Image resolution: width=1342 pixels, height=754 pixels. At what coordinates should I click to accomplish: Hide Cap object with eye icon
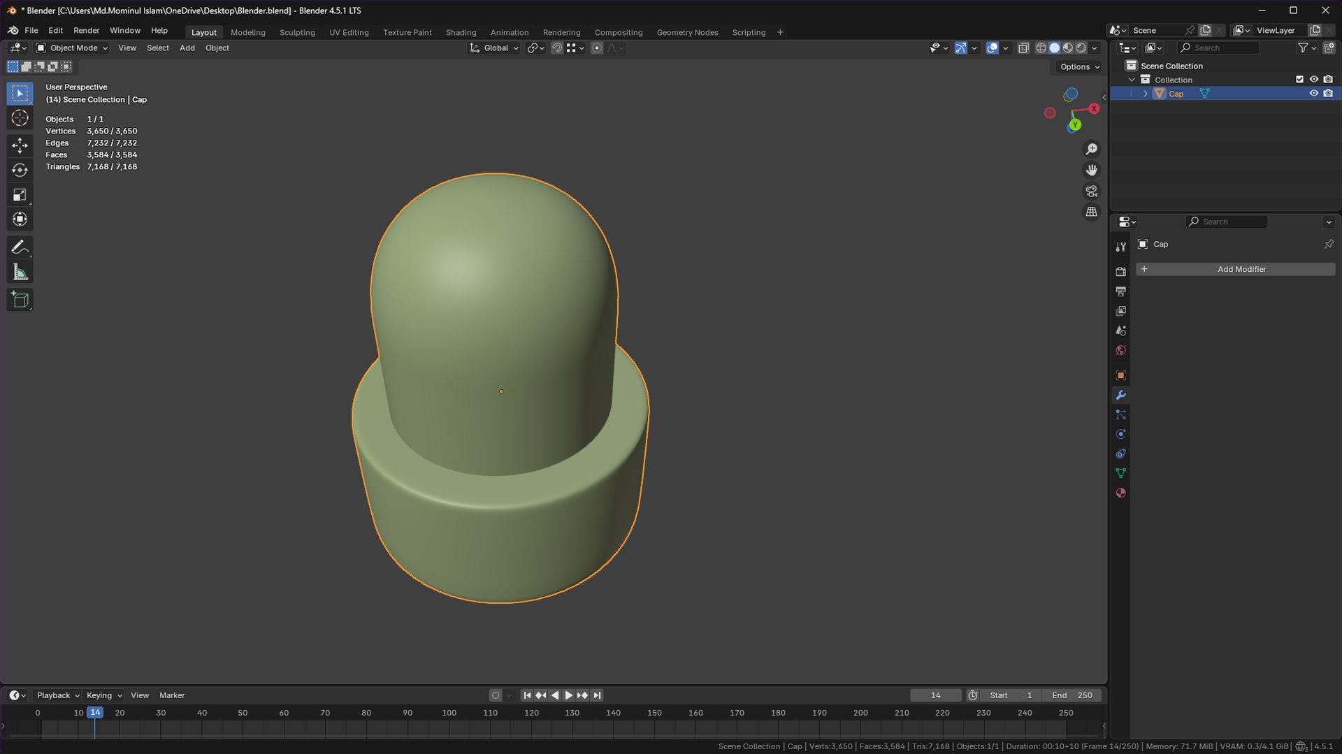pos(1313,93)
